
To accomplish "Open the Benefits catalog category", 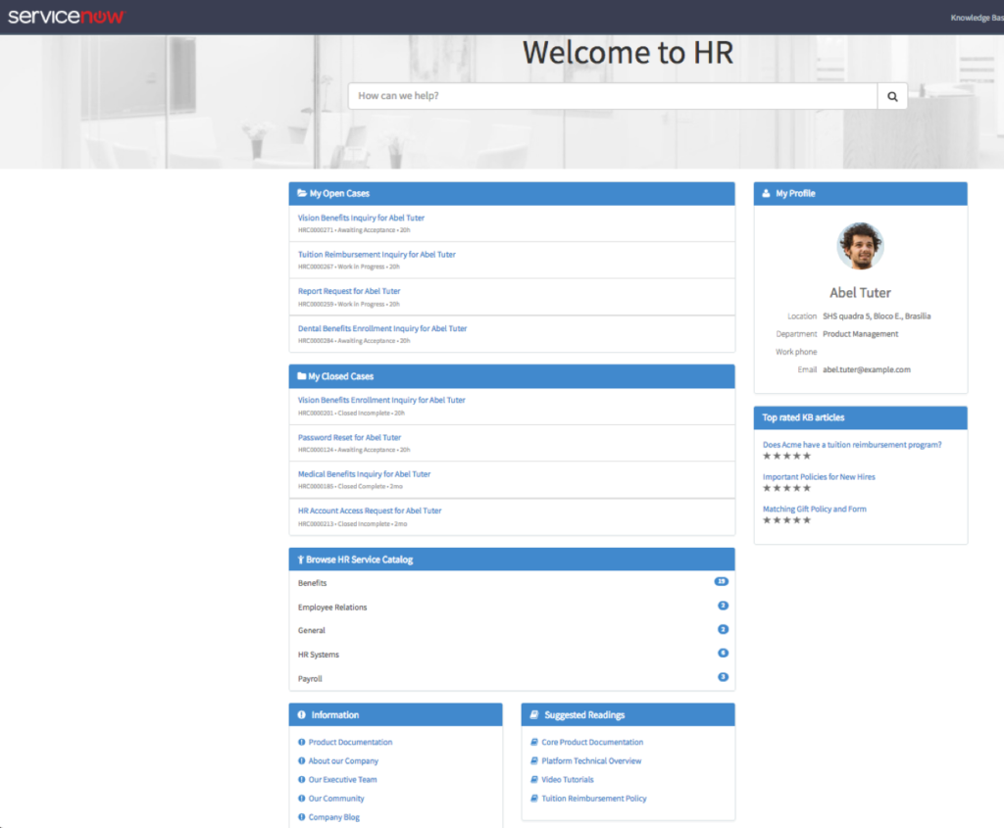I will (x=313, y=583).
